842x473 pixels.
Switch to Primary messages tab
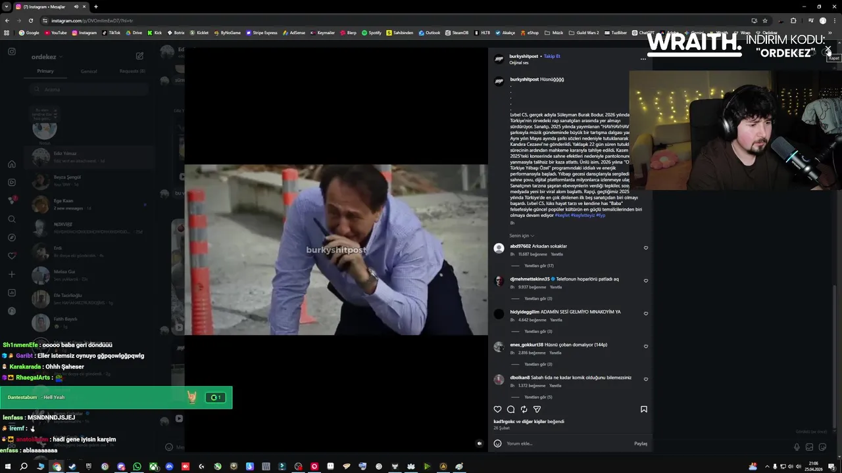(45, 71)
